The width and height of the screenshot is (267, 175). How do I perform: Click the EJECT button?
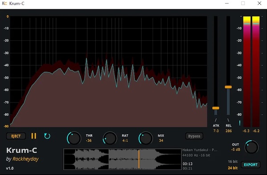(x=16, y=136)
